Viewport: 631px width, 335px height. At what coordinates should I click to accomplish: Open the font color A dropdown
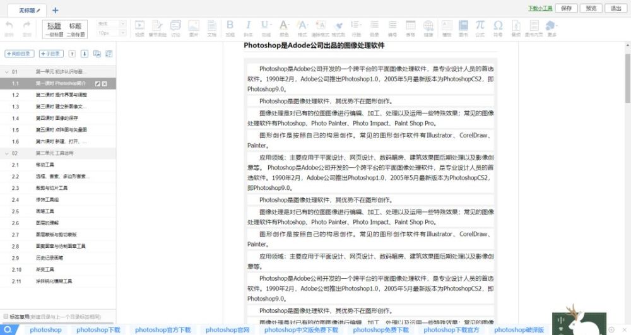285,25
